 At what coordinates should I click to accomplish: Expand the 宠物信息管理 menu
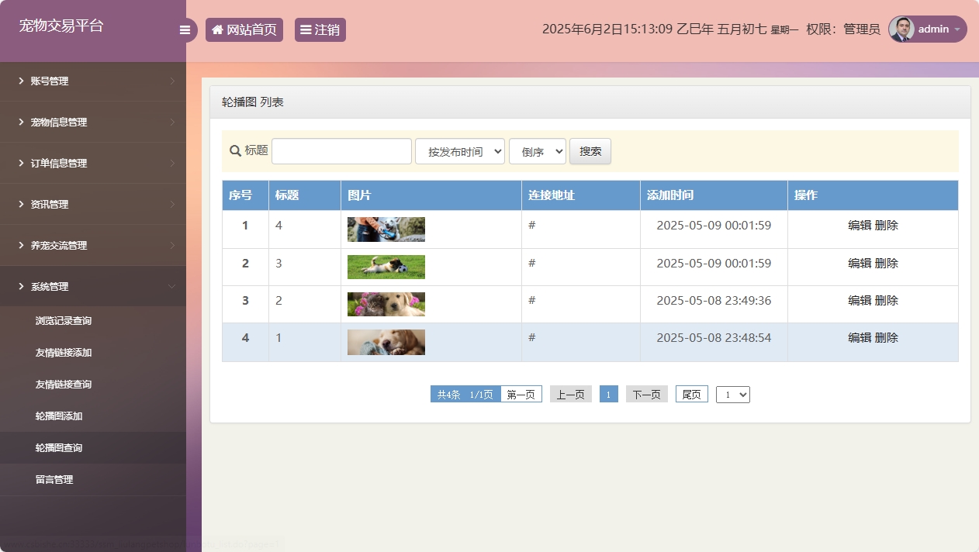pos(93,122)
